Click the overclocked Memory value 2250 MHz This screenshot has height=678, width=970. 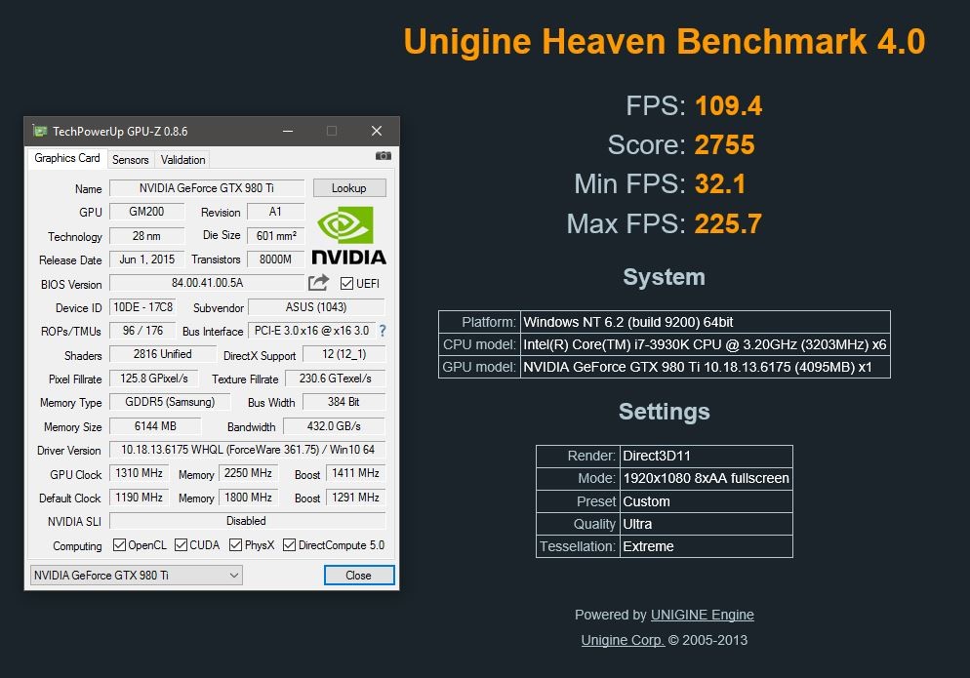click(248, 473)
